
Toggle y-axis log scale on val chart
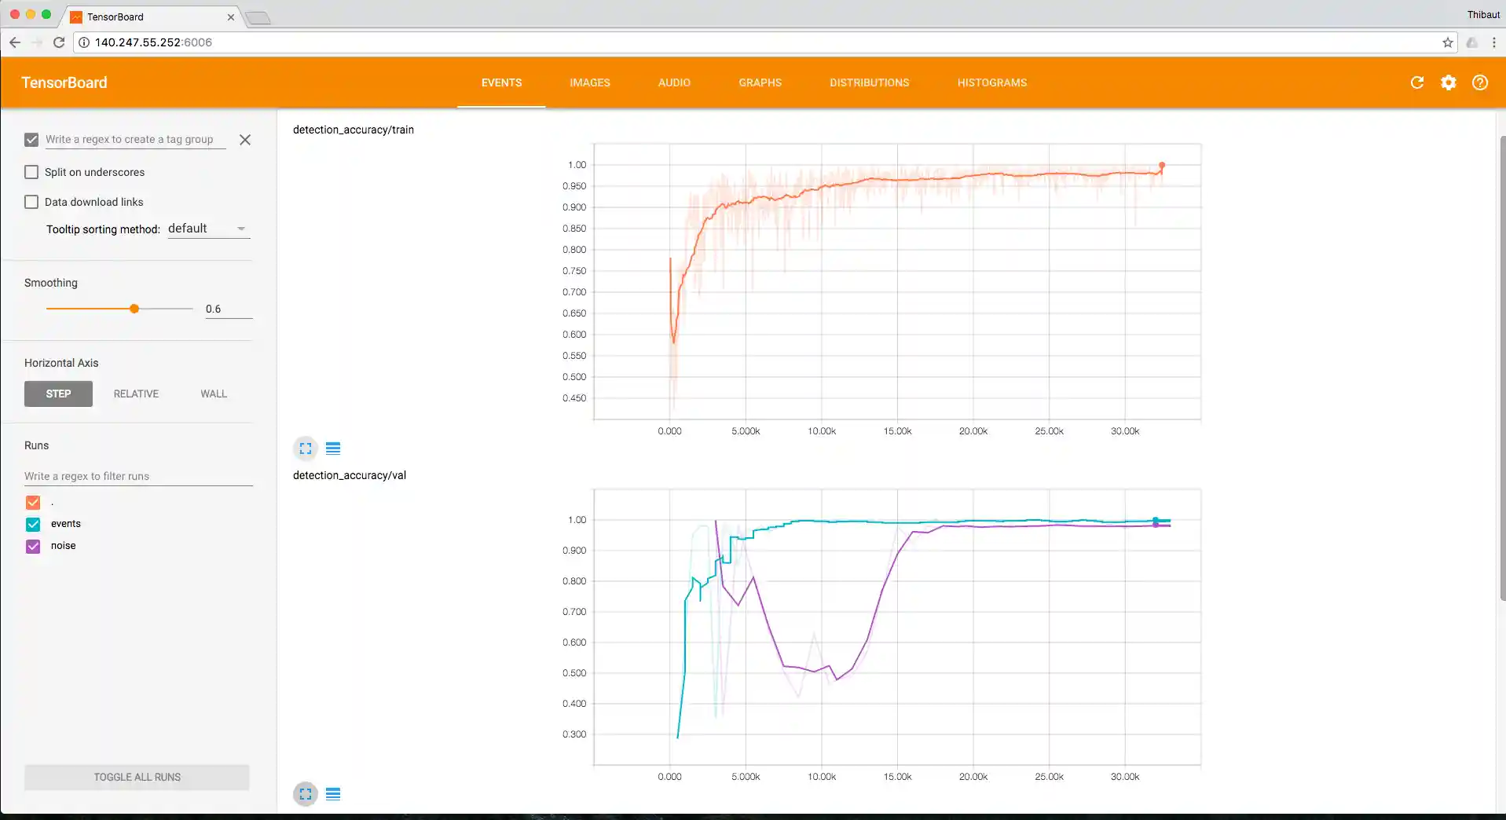tap(333, 794)
